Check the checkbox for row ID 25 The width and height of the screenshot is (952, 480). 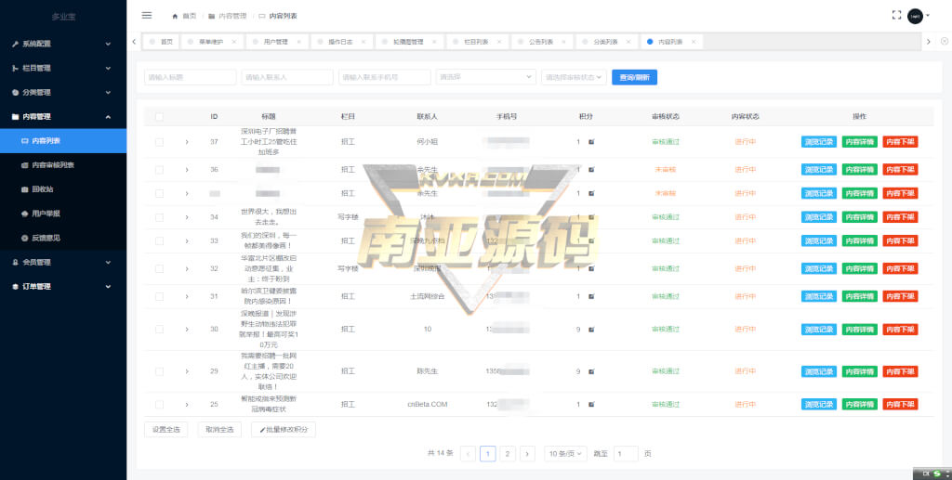pos(159,404)
